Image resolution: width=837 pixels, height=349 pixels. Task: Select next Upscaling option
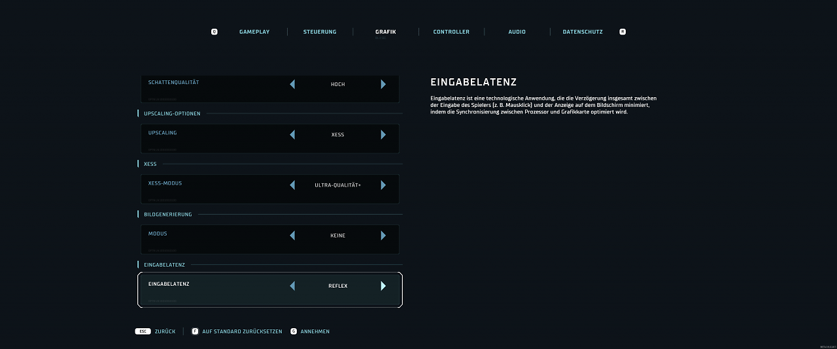pos(383,134)
